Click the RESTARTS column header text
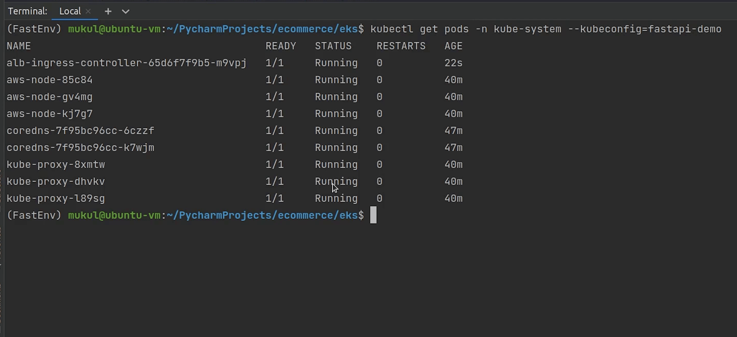The width and height of the screenshot is (737, 337). click(401, 46)
